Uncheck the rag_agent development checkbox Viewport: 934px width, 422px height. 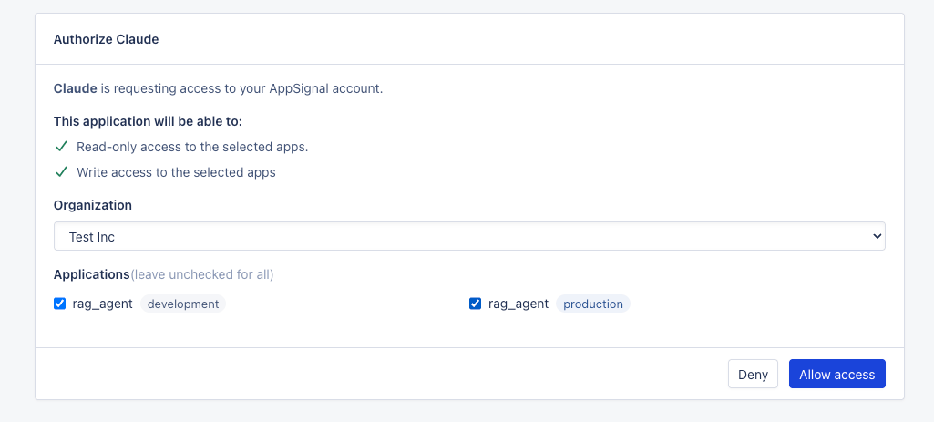(x=59, y=304)
